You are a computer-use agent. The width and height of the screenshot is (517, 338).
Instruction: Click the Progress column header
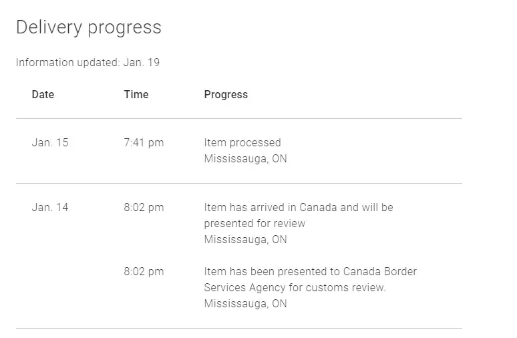[226, 95]
